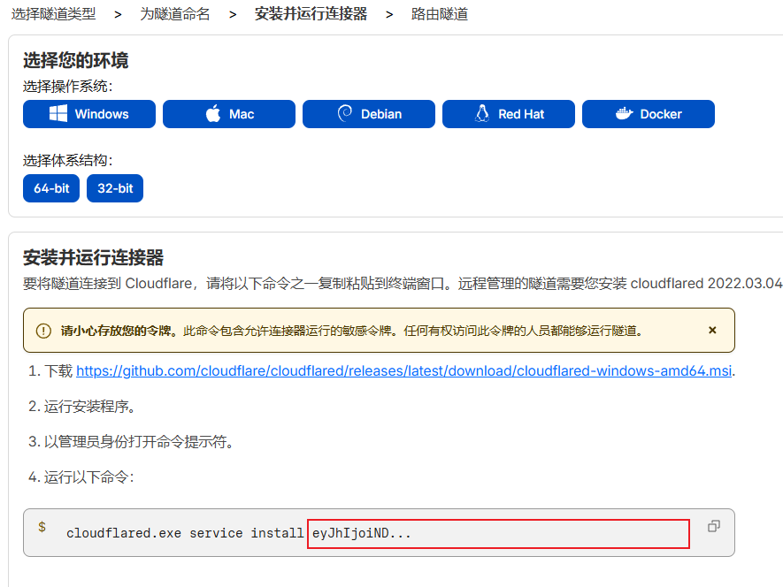This screenshot has width=783, height=587.
Task: Click the bold 请小心存放您的令牌 warning text
Action: coord(116,331)
